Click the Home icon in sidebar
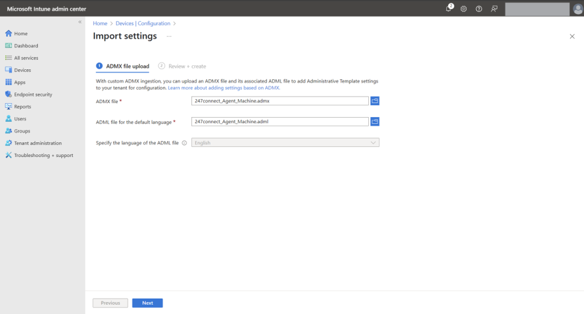Viewport: 584px width, 314px height. point(9,33)
